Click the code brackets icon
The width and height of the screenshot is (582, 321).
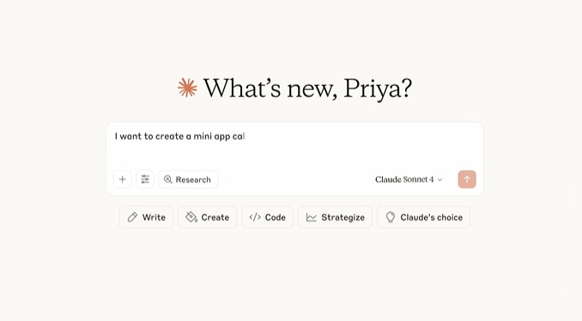click(x=255, y=217)
